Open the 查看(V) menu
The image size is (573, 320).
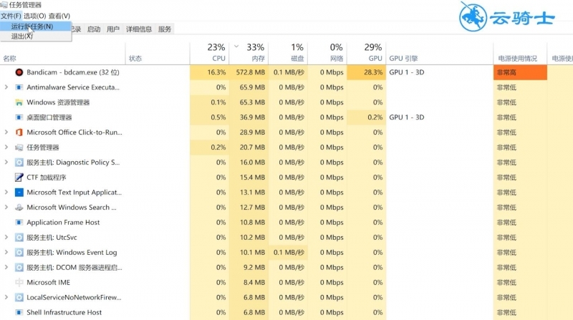point(59,16)
